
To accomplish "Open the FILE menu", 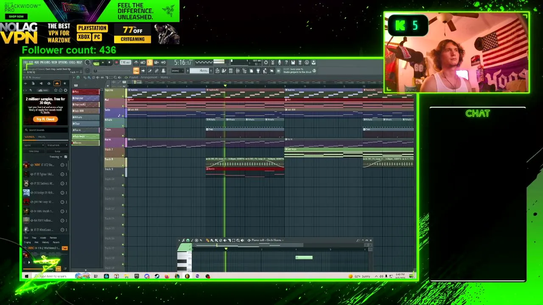I will tap(25, 63).
